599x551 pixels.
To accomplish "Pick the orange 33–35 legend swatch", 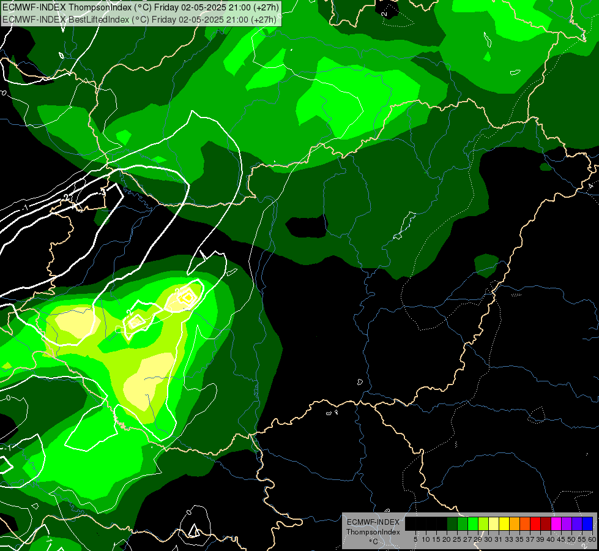I will click(515, 523).
